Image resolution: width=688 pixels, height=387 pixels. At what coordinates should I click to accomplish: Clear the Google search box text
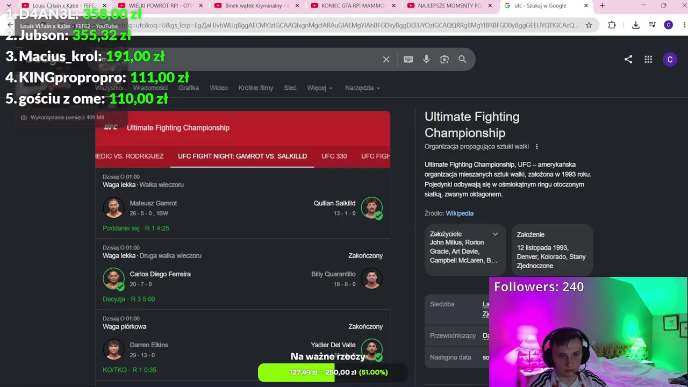coord(386,59)
